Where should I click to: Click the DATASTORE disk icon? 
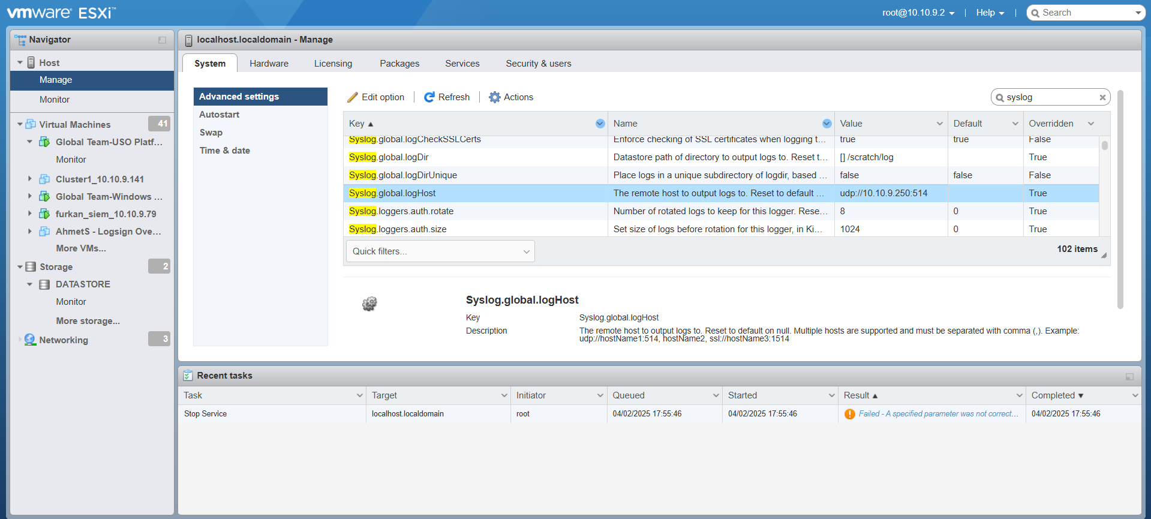point(44,284)
